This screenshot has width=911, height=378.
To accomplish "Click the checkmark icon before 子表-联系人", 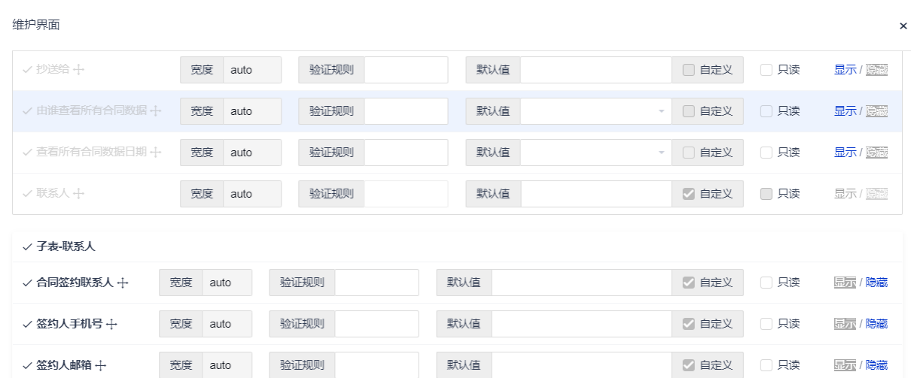I will coord(27,246).
